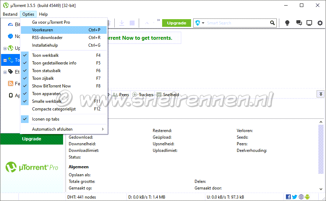Open Voorkeuren from the Opties menu
The height and width of the screenshot is (201, 326).
point(64,30)
